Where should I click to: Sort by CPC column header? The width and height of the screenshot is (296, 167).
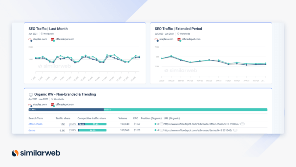click(135, 118)
